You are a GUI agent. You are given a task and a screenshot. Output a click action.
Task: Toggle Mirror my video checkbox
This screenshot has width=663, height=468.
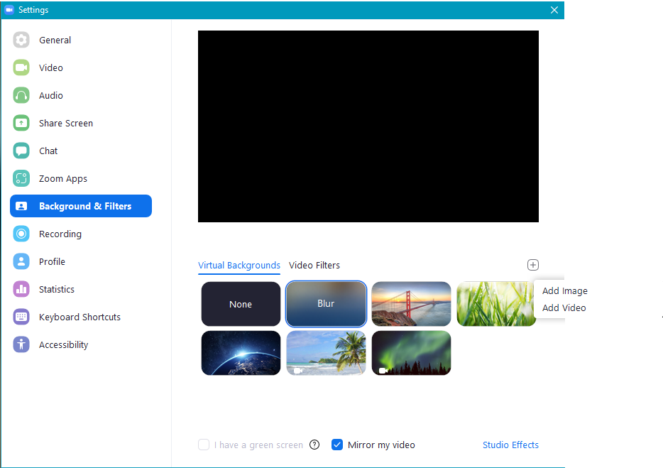point(337,445)
